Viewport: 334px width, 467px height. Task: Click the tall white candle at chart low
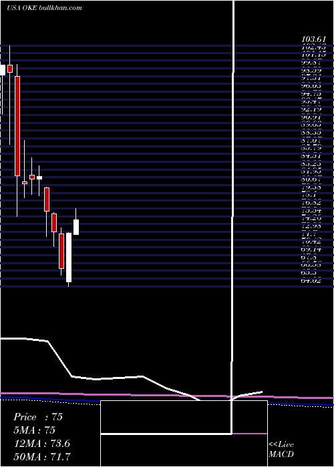pos(69,258)
